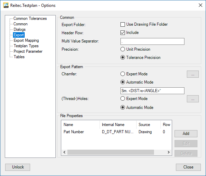Enable Use Drawing File Folder checkbox
Image resolution: width=206 pixels, height=176 pixels.
coord(123,25)
